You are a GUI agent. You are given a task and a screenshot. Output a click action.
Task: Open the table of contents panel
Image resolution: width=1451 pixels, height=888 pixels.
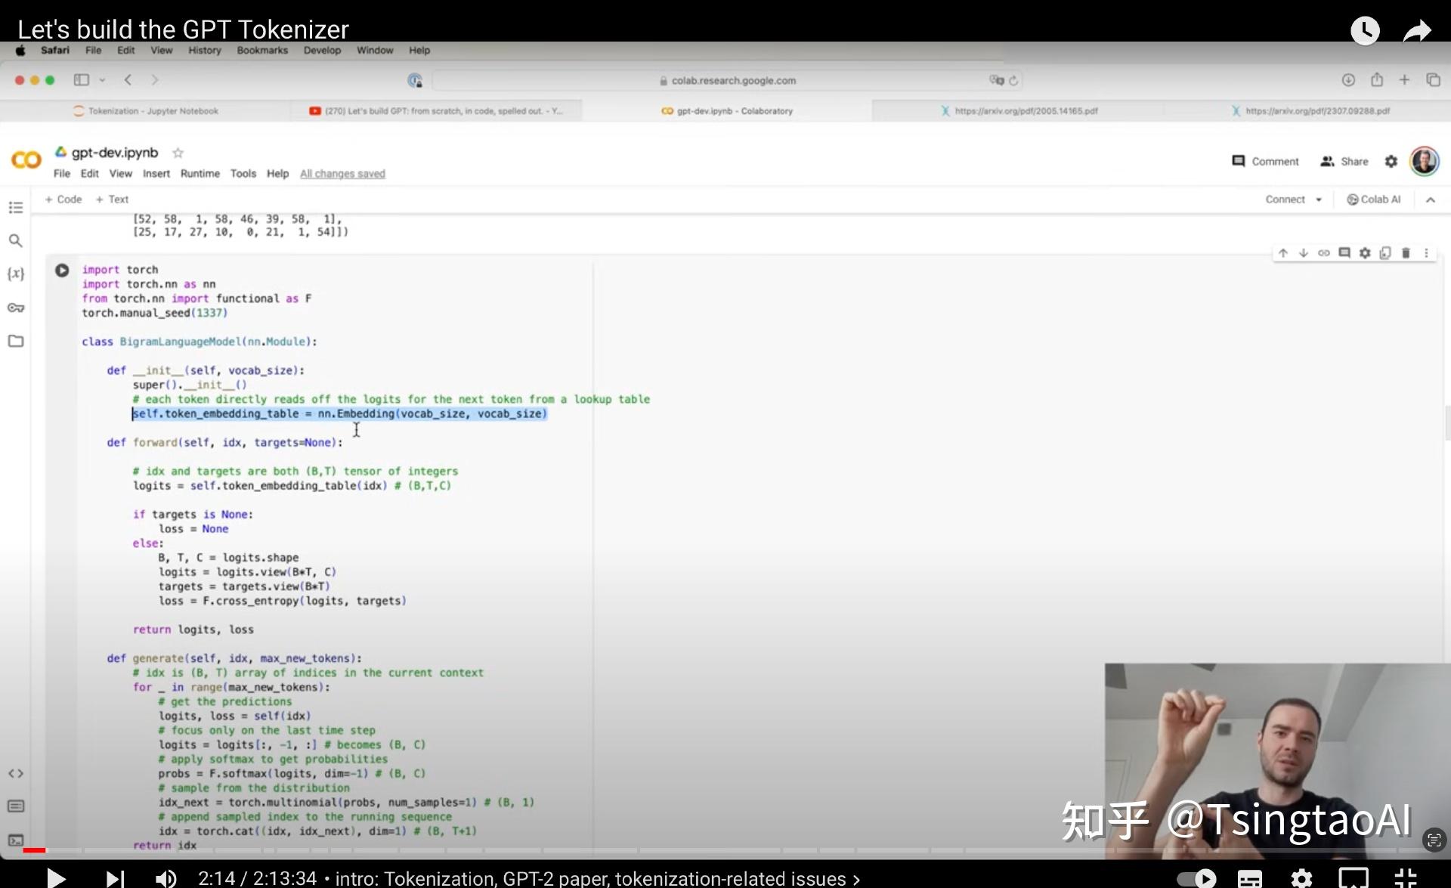pyautogui.click(x=16, y=207)
